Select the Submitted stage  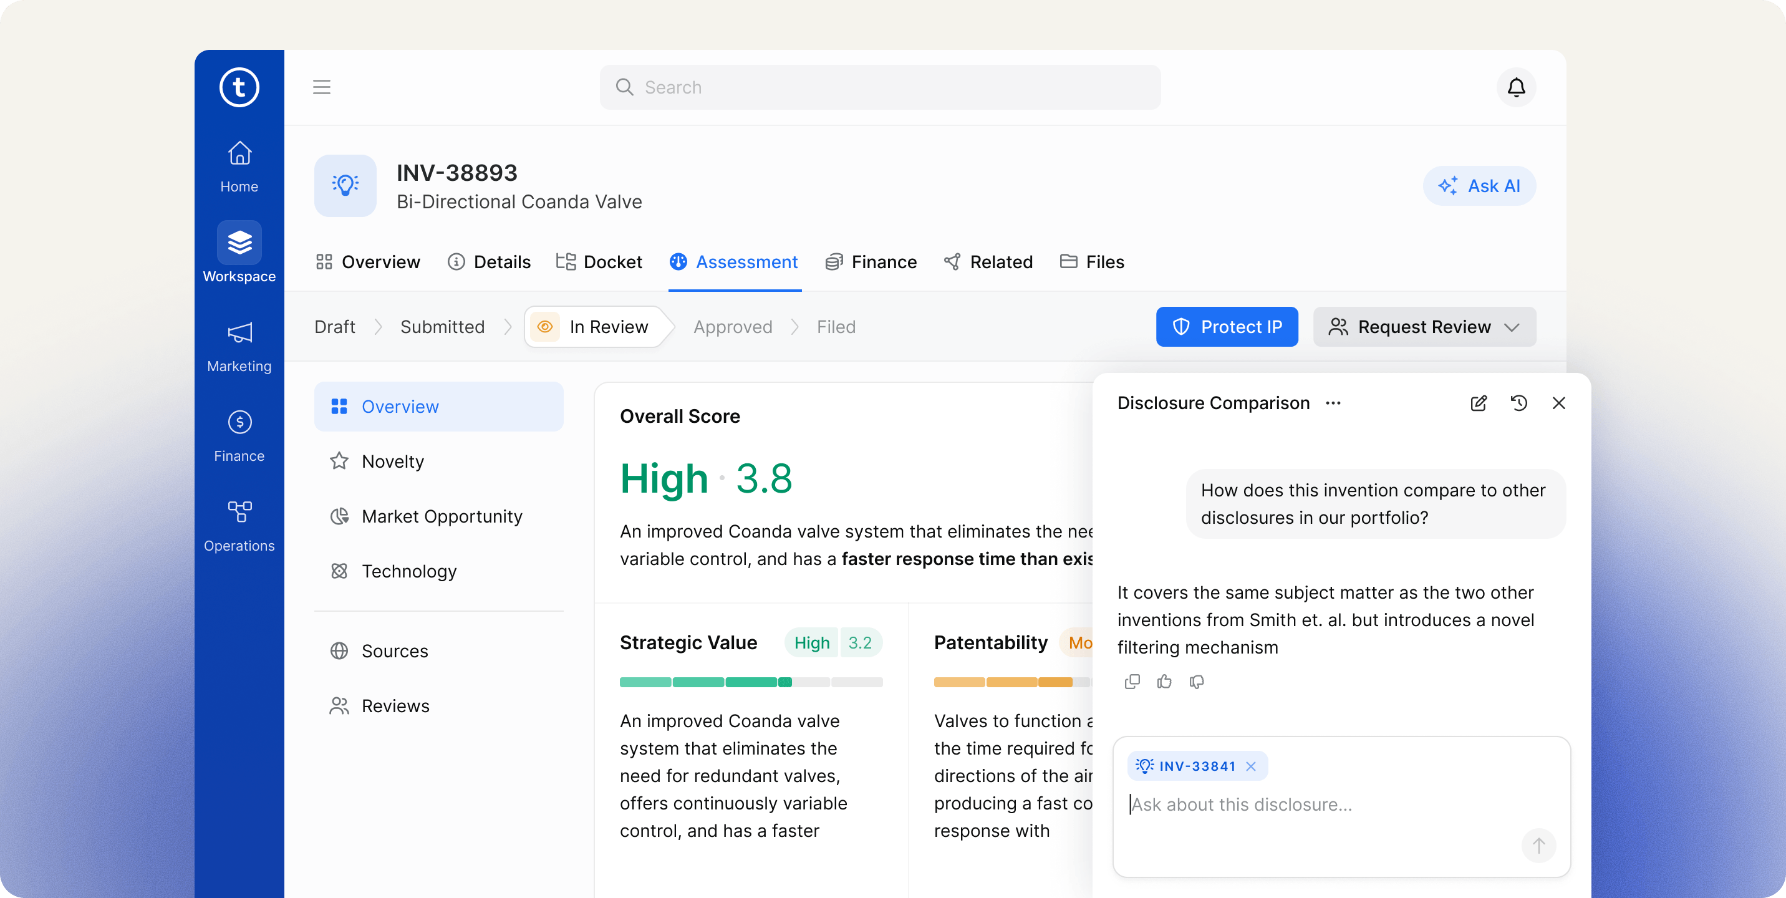[x=442, y=327]
